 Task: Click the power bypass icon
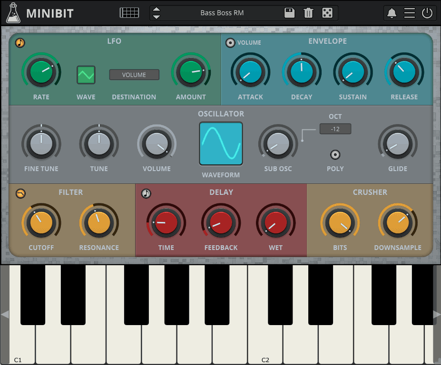(427, 13)
